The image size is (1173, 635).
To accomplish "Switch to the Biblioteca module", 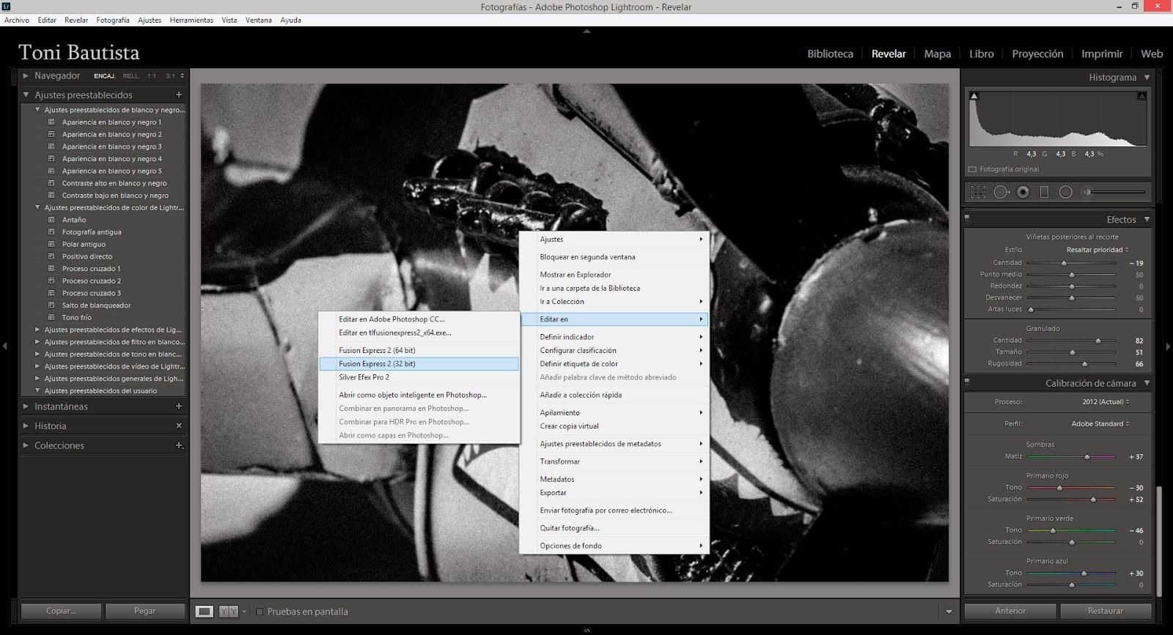I will click(830, 53).
